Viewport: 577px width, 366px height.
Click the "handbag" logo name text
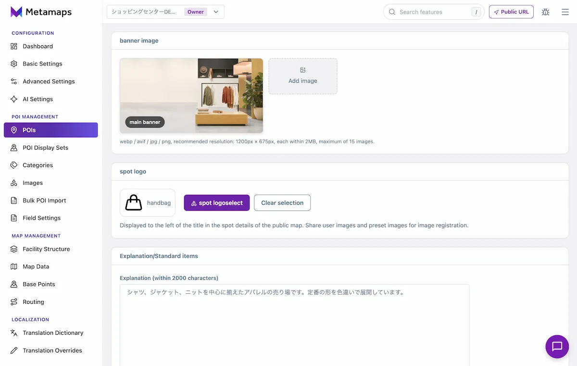(x=159, y=203)
